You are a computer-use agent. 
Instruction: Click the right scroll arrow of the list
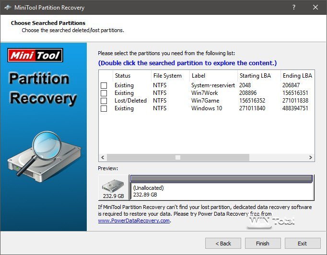point(311,157)
